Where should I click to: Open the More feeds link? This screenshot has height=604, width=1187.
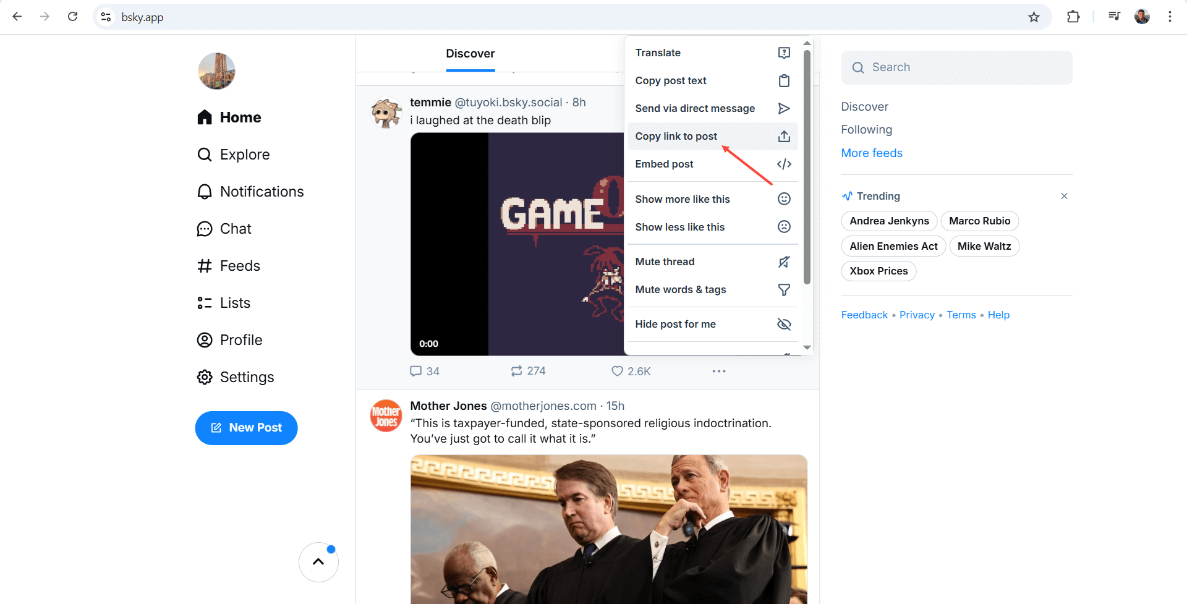click(872, 153)
